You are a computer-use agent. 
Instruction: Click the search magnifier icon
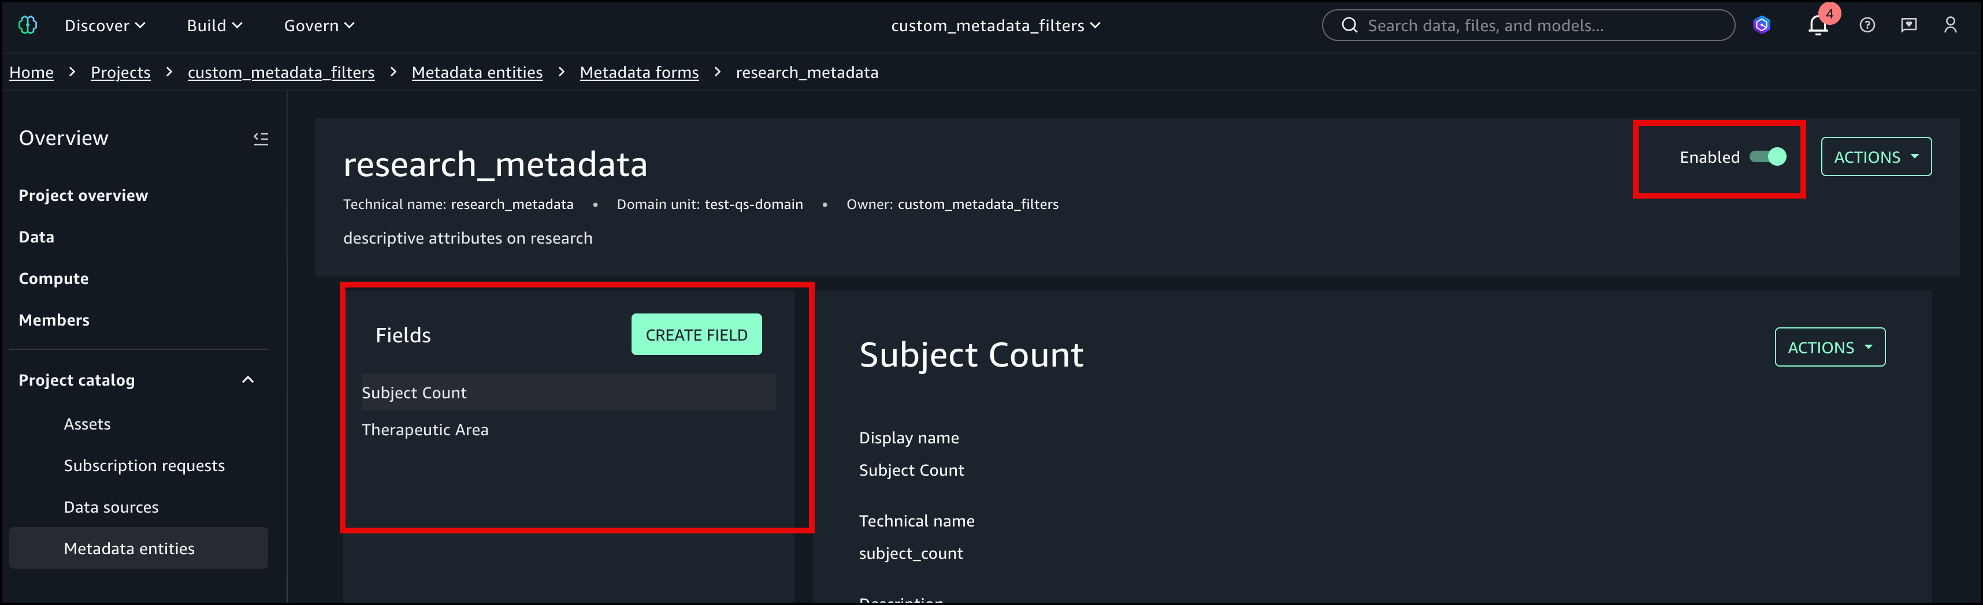(1349, 25)
